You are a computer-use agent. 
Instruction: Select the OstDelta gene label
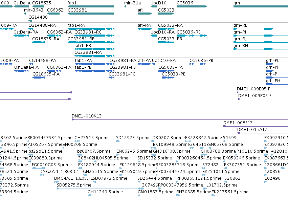[22, 3]
